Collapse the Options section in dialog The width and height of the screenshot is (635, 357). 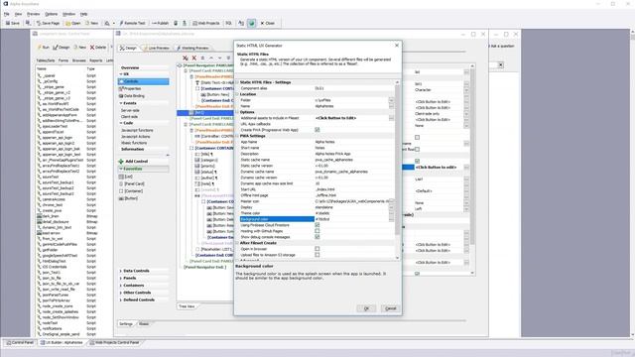237,112
